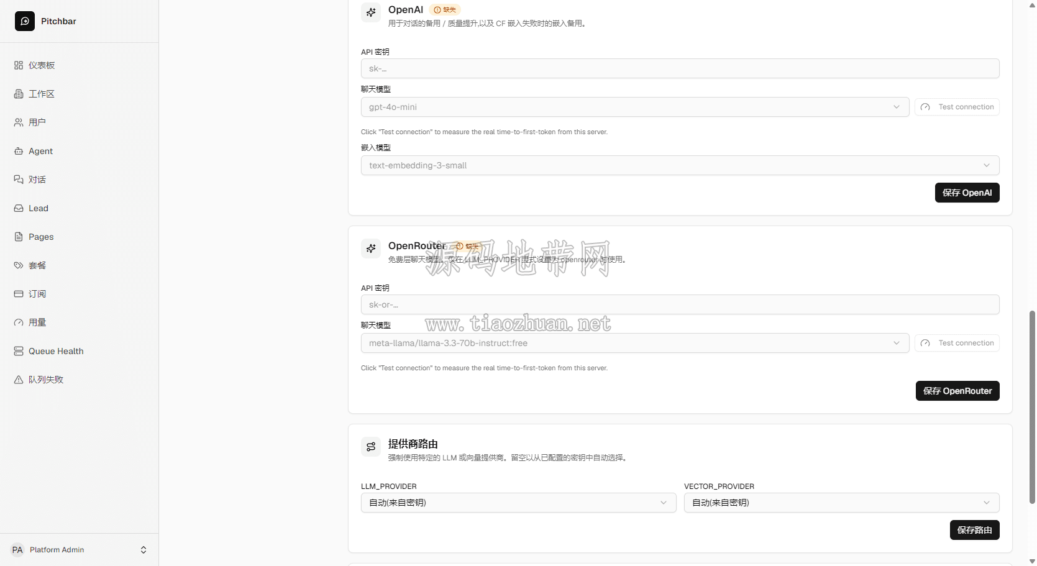Click the OpenRouter section heading

(417, 246)
